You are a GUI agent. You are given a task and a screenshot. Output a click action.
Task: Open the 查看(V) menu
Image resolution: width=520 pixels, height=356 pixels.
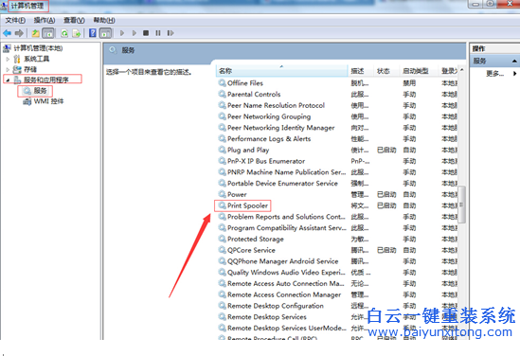coord(74,21)
